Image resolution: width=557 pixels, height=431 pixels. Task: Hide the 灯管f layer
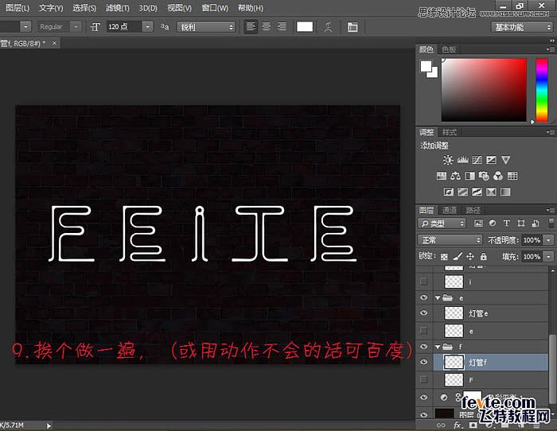424,362
